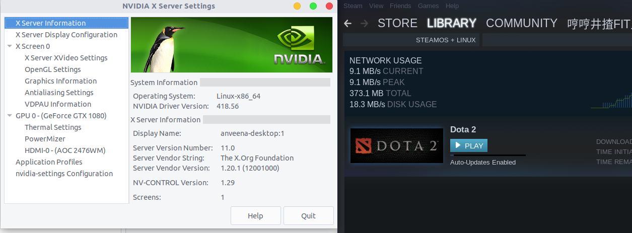This screenshot has height=233, width=632.
Task: Select OpenGL Settings in sidebar
Action: tap(53, 69)
